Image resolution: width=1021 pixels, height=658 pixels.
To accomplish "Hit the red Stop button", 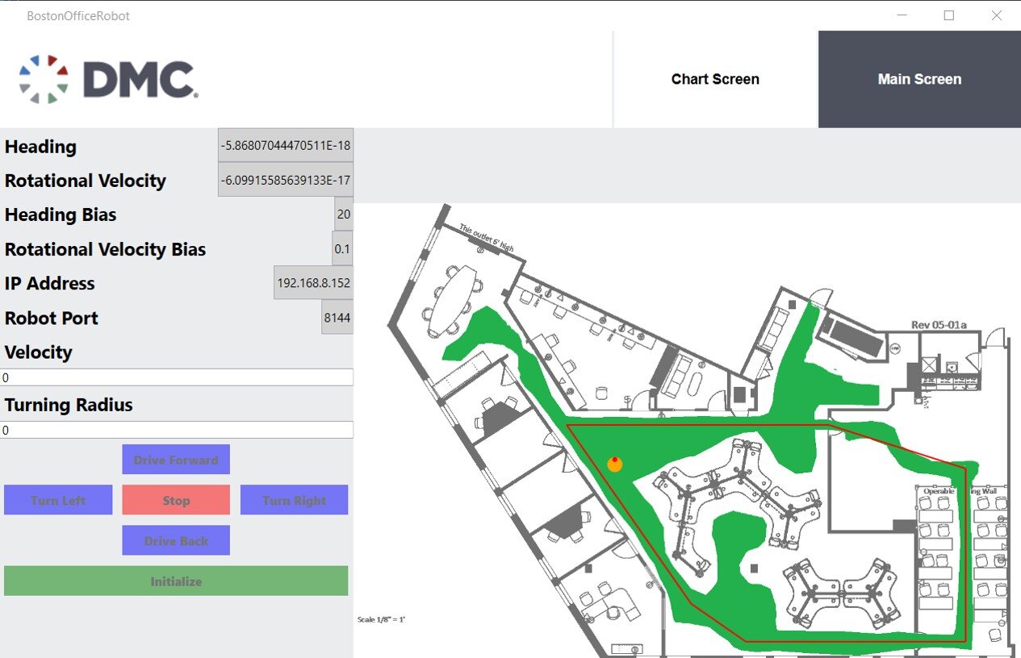I will [x=176, y=500].
